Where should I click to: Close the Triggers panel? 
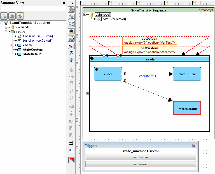(x=194, y=146)
